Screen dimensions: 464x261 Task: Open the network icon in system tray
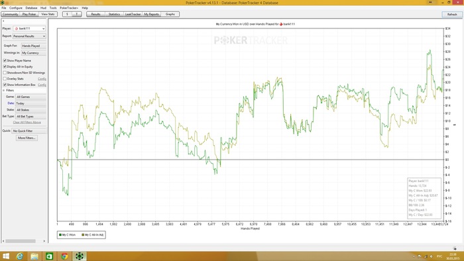[x=426, y=256]
